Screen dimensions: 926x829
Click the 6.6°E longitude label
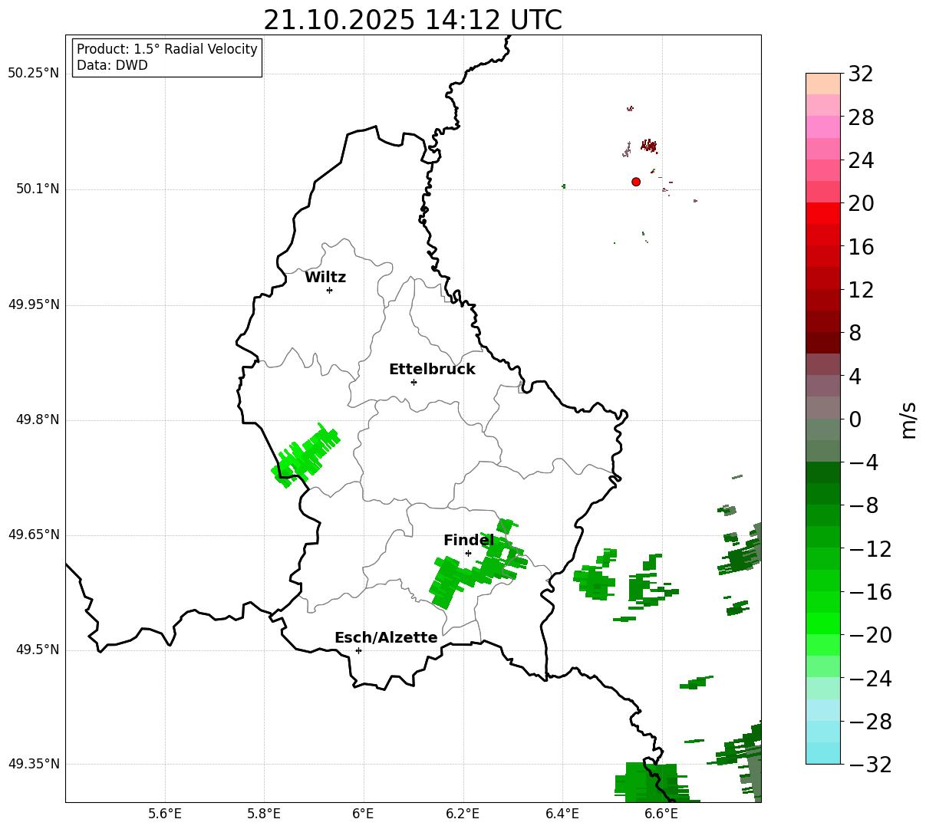661,814
